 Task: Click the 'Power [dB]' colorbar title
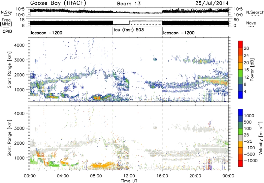(x=252, y=70)
